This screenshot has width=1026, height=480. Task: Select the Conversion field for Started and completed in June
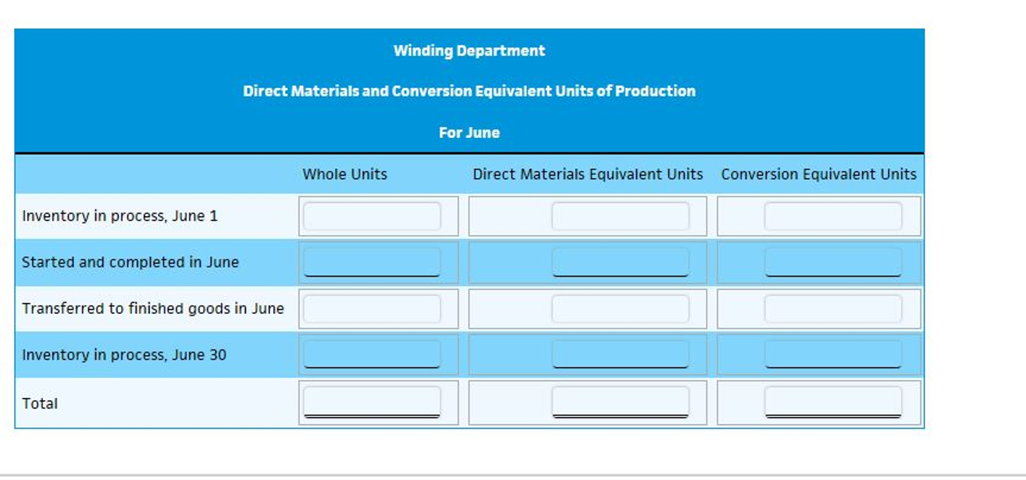(x=832, y=262)
